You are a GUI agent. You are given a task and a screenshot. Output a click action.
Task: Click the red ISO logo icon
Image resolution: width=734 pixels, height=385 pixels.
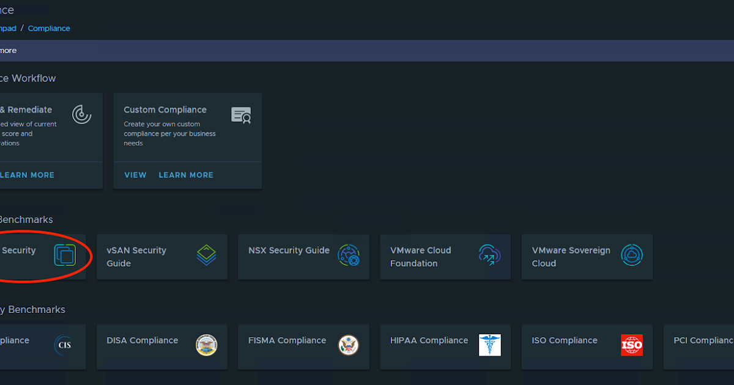[632, 345]
